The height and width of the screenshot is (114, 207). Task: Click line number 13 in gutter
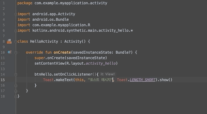(3, 69)
